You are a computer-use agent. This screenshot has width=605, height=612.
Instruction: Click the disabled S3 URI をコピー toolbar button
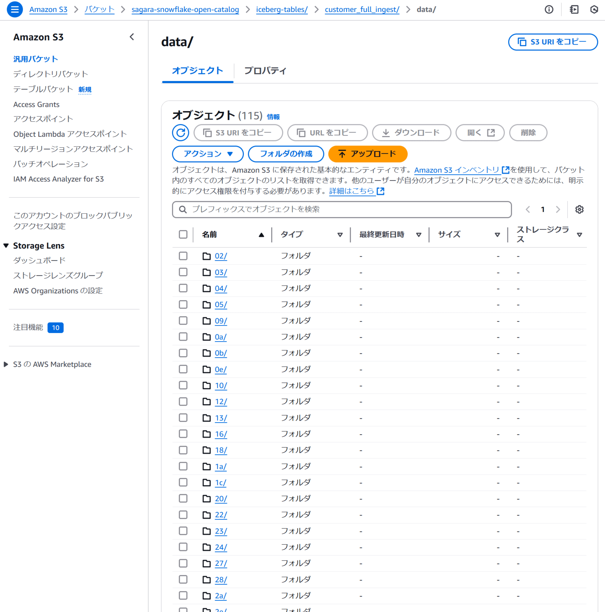[238, 133]
